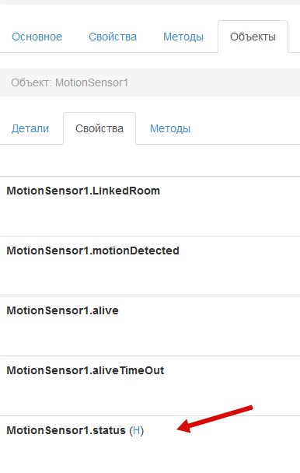This screenshot has width=300, height=473.
Task: Click the MotionSensor1.status property label
Action: pos(66,430)
